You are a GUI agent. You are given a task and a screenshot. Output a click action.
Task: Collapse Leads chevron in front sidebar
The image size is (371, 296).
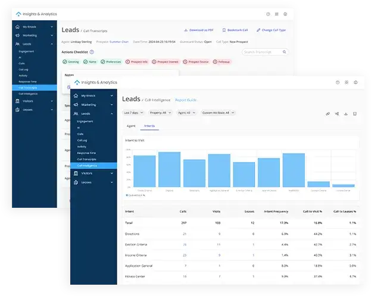112,114
